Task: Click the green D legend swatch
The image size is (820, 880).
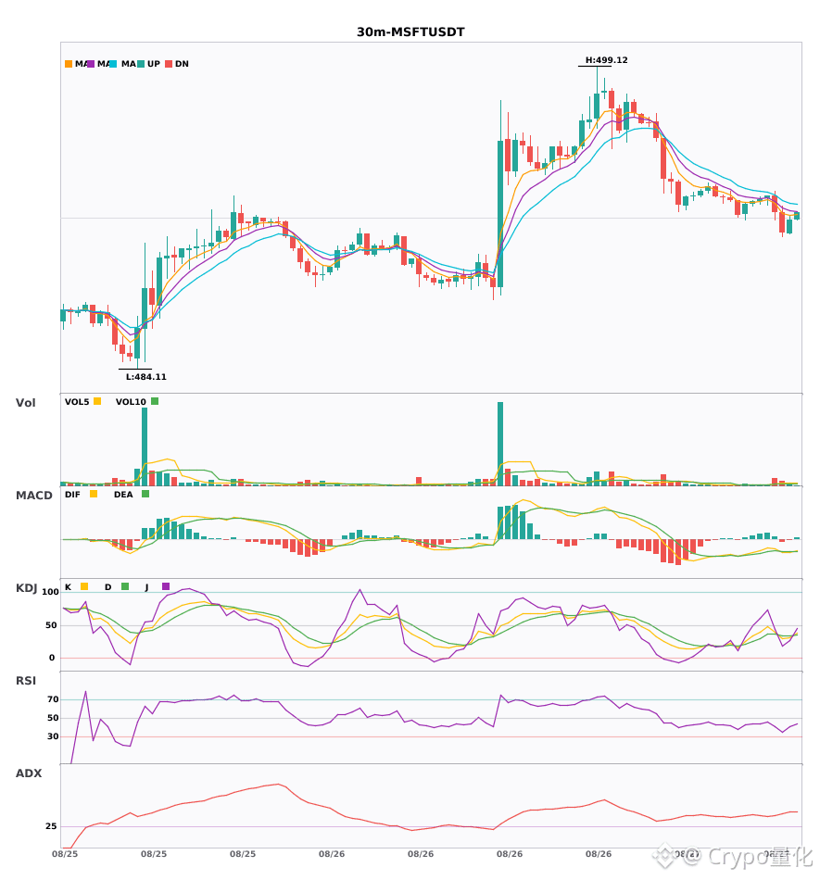Action: [124, 586]
